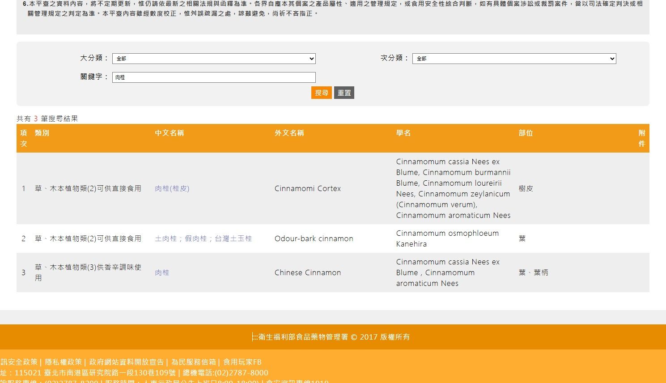The width and height of the screenshot is (666, 383).
Task: Click the 附件 column header
Action: tap(642, 138)
